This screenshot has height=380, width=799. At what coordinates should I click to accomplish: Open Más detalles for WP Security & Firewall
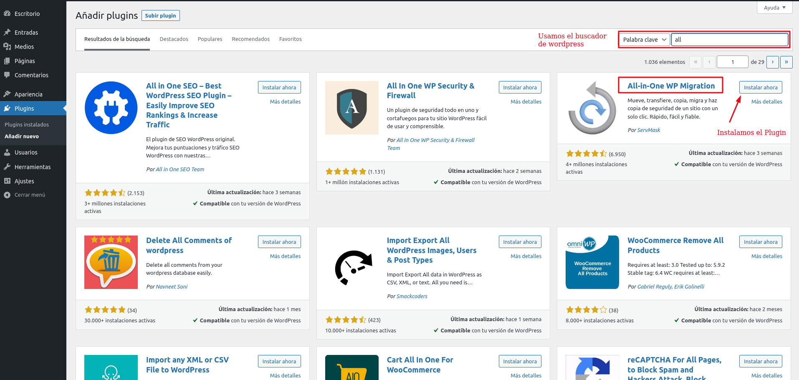click(526, 101)
